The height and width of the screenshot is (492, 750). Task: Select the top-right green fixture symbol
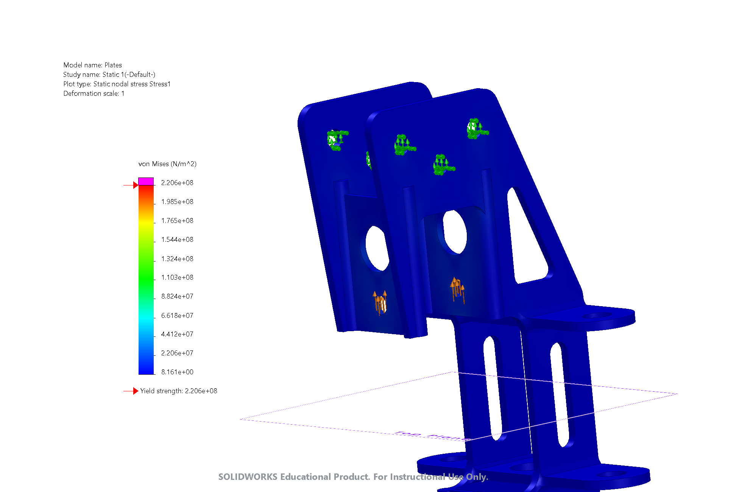point(476,129)
